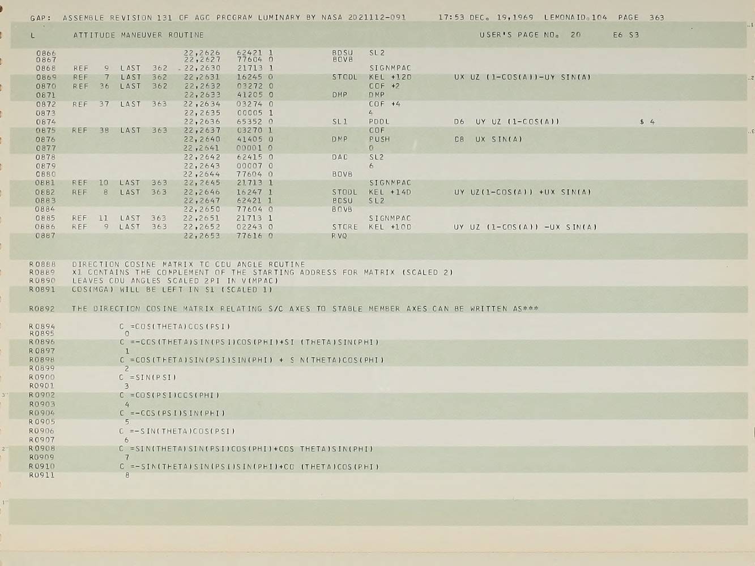The image size is (755, 566).
Task: Click opcode "BDSU" on line 0866
Action: 342,53
